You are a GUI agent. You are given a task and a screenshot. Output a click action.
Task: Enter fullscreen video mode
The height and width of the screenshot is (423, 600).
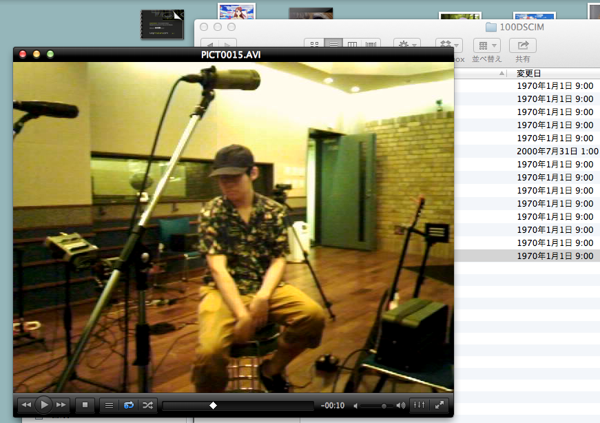(439, 405)
